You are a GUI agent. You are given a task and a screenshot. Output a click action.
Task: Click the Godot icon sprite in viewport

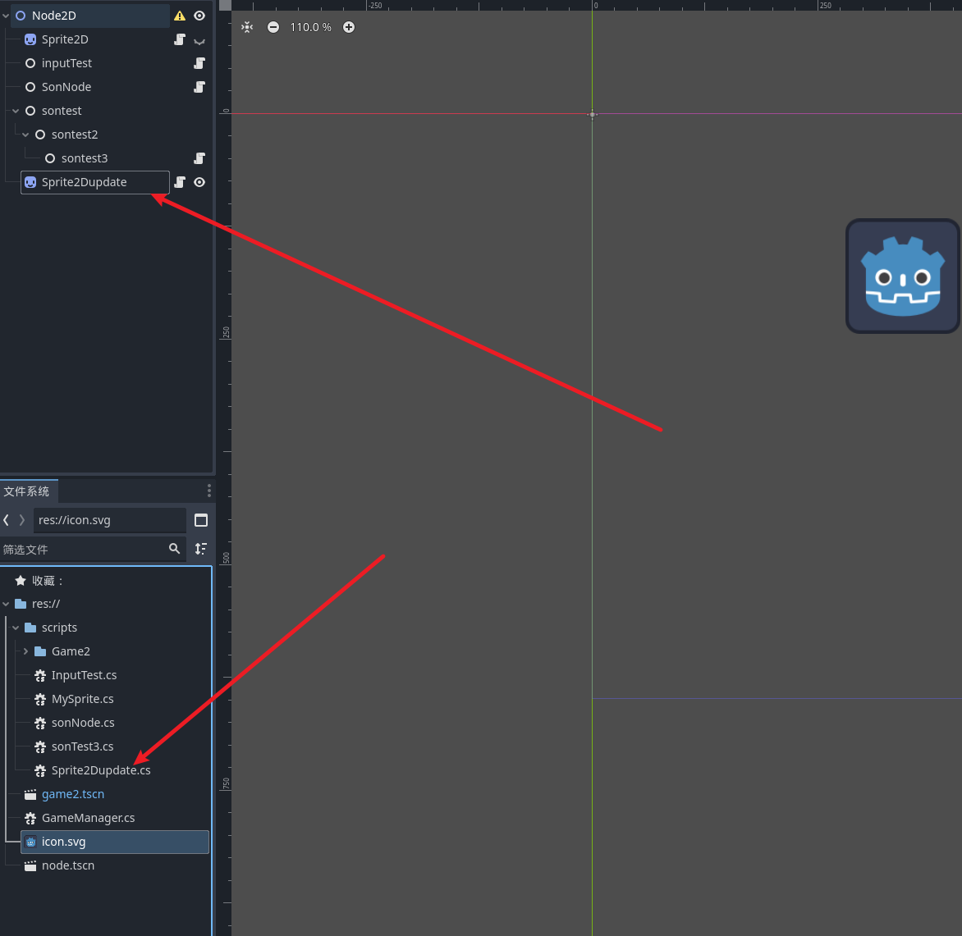pyautogui.click(x=902, y=276)
